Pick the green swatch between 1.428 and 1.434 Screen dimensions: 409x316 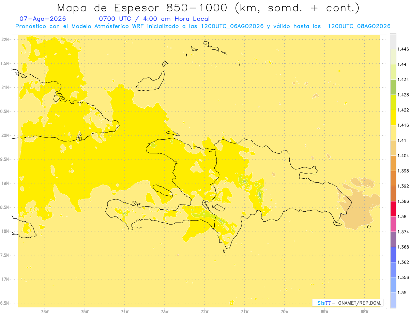tap(393, 87)
